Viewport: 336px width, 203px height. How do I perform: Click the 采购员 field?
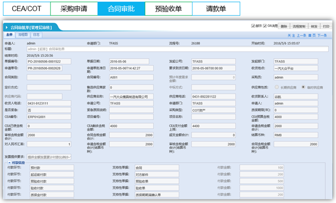click(296, 77)
